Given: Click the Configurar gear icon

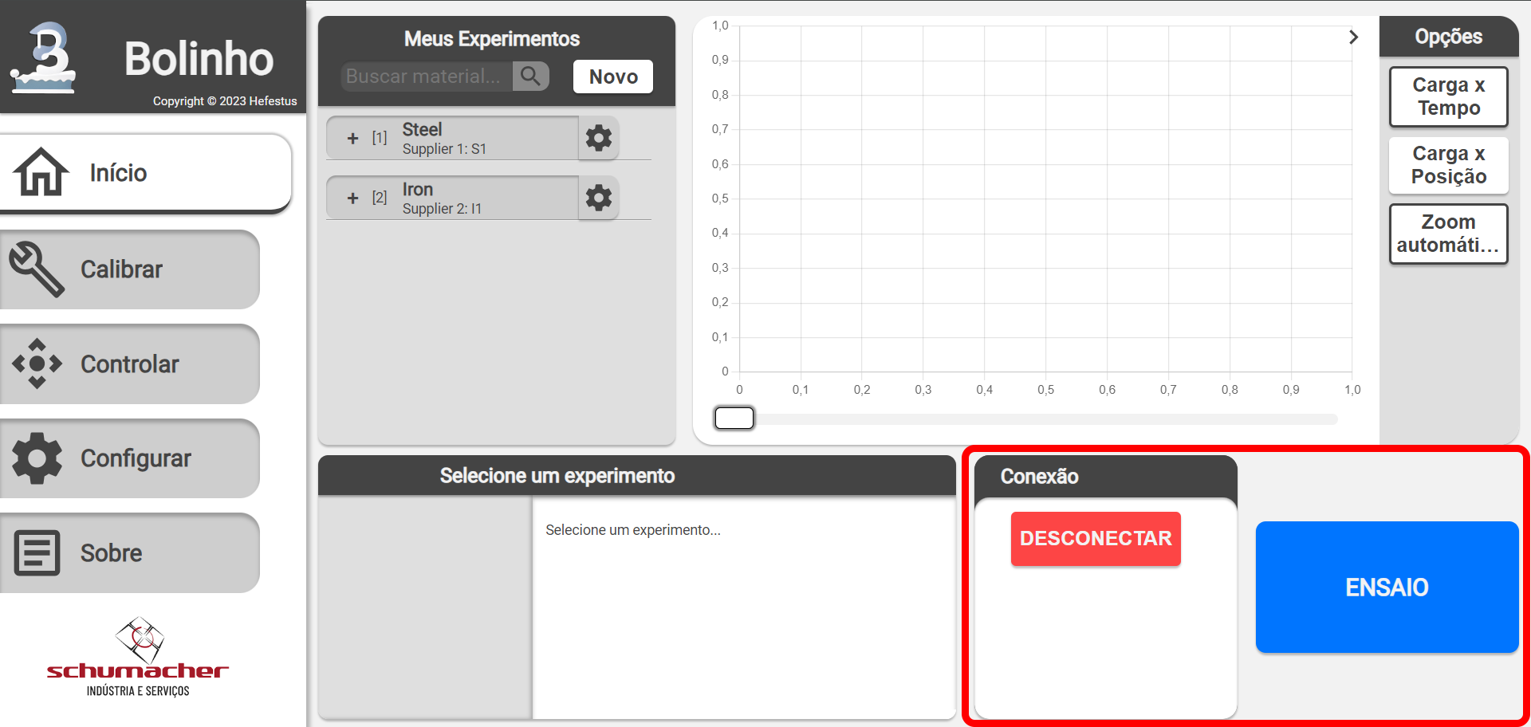Looking at the screenshot, I should [x=37, y=458].
